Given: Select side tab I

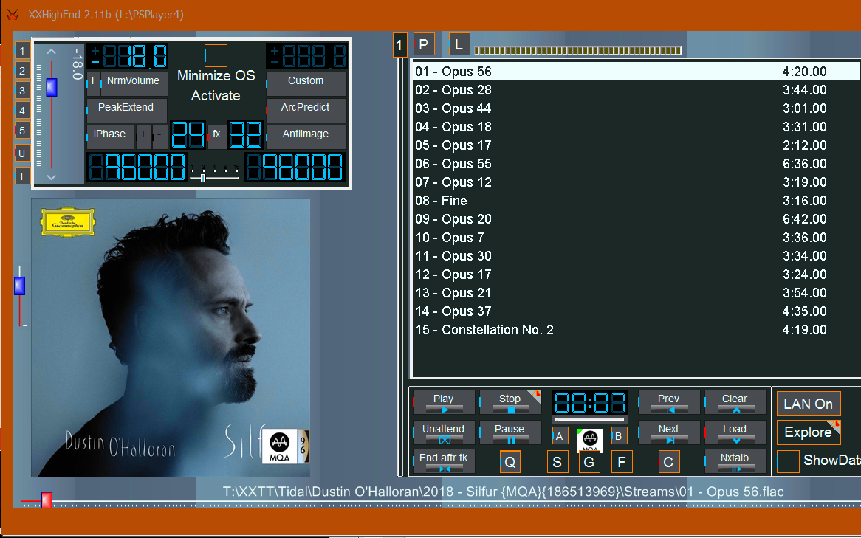Looking at the screenshot, I should coord(22,176).
